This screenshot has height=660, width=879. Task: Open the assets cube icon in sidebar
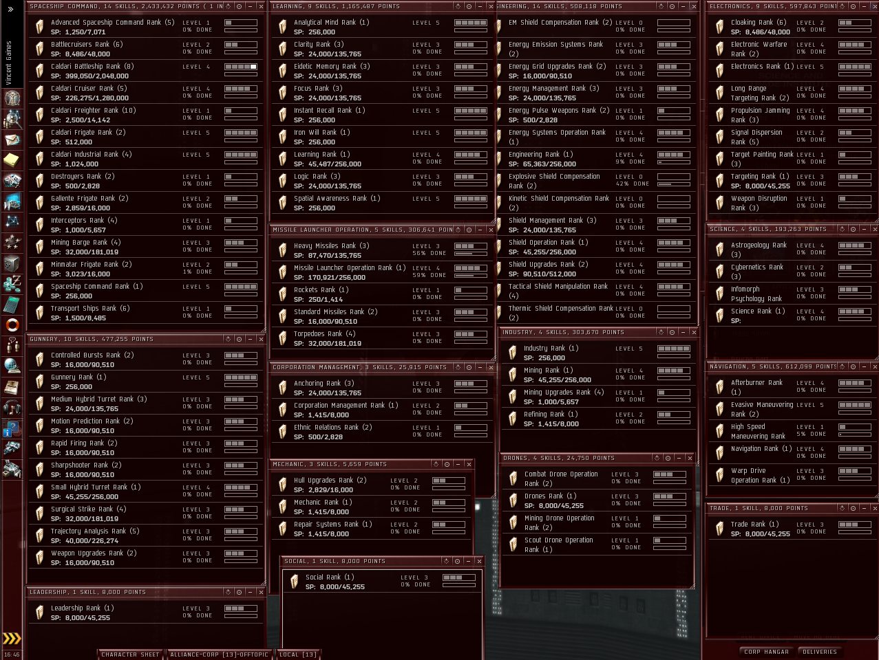[x=12, y=263]
